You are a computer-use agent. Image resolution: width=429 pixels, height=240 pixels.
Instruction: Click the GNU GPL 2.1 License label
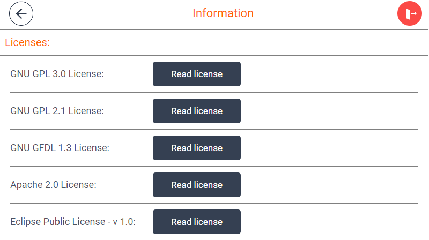[x=57, y=111]
